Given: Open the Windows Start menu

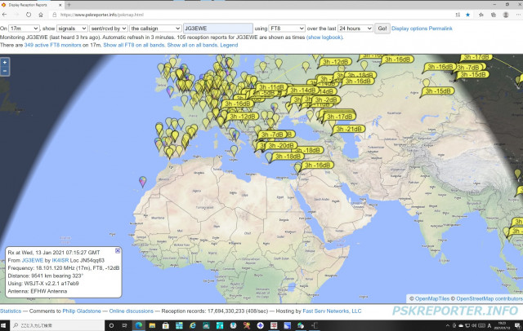Looking at the screenshot, I should (x=7, y=324).
